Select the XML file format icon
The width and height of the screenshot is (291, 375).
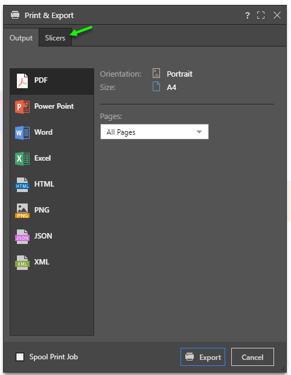click(22, 262)
